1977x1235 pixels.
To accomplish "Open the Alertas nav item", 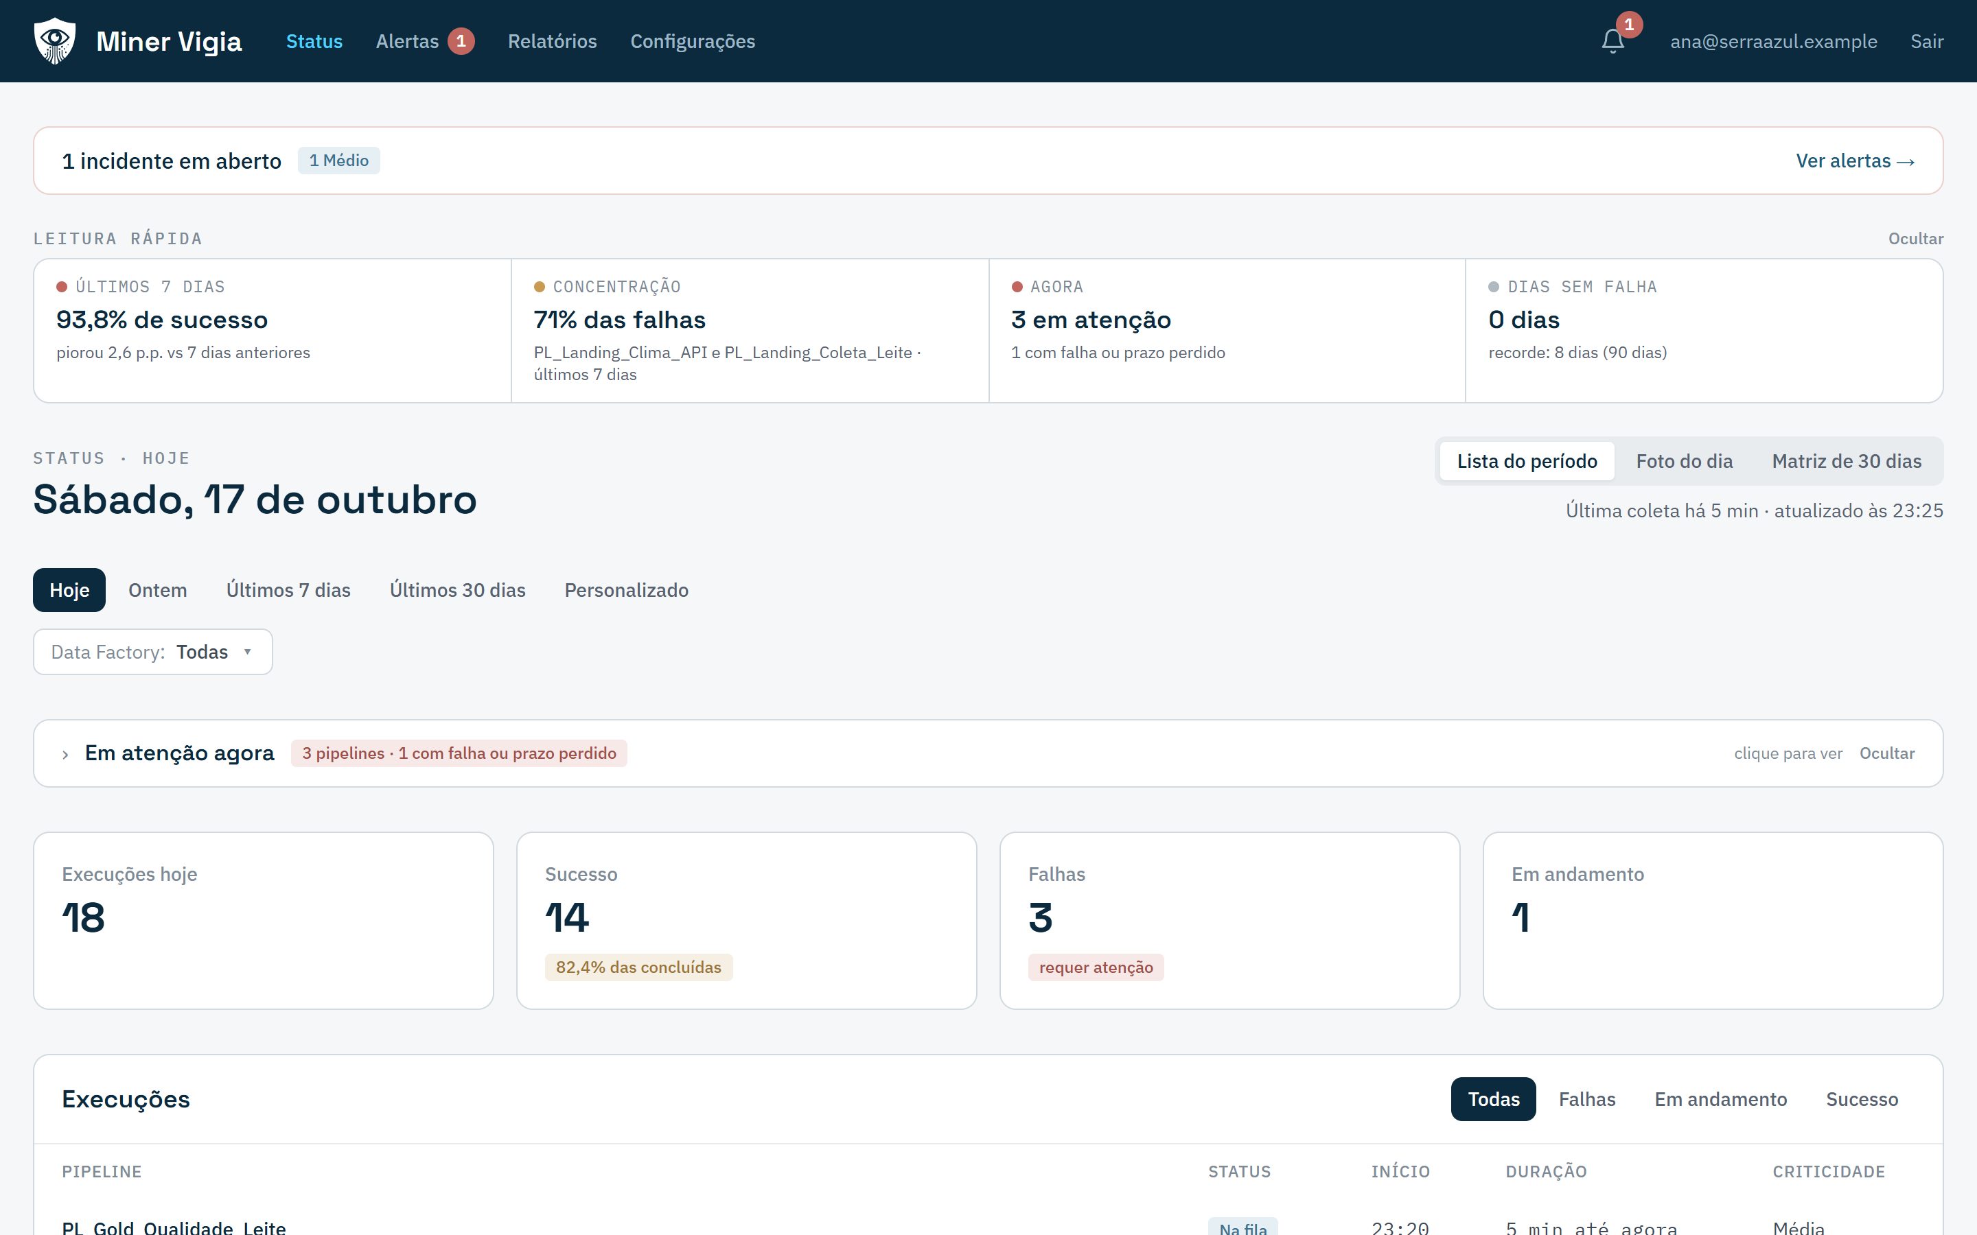I will [407, 41].
